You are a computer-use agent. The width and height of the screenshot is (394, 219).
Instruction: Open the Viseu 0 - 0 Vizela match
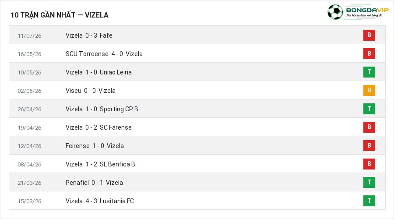click(x=91, y=91)
